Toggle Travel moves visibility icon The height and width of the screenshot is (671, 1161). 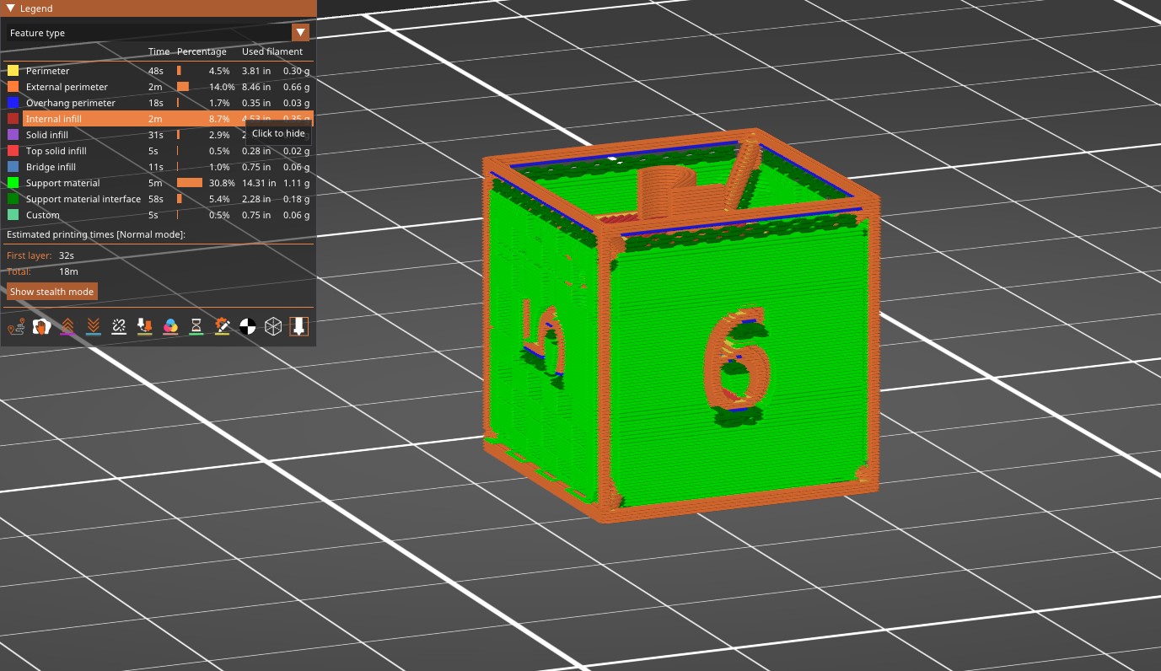15,326
